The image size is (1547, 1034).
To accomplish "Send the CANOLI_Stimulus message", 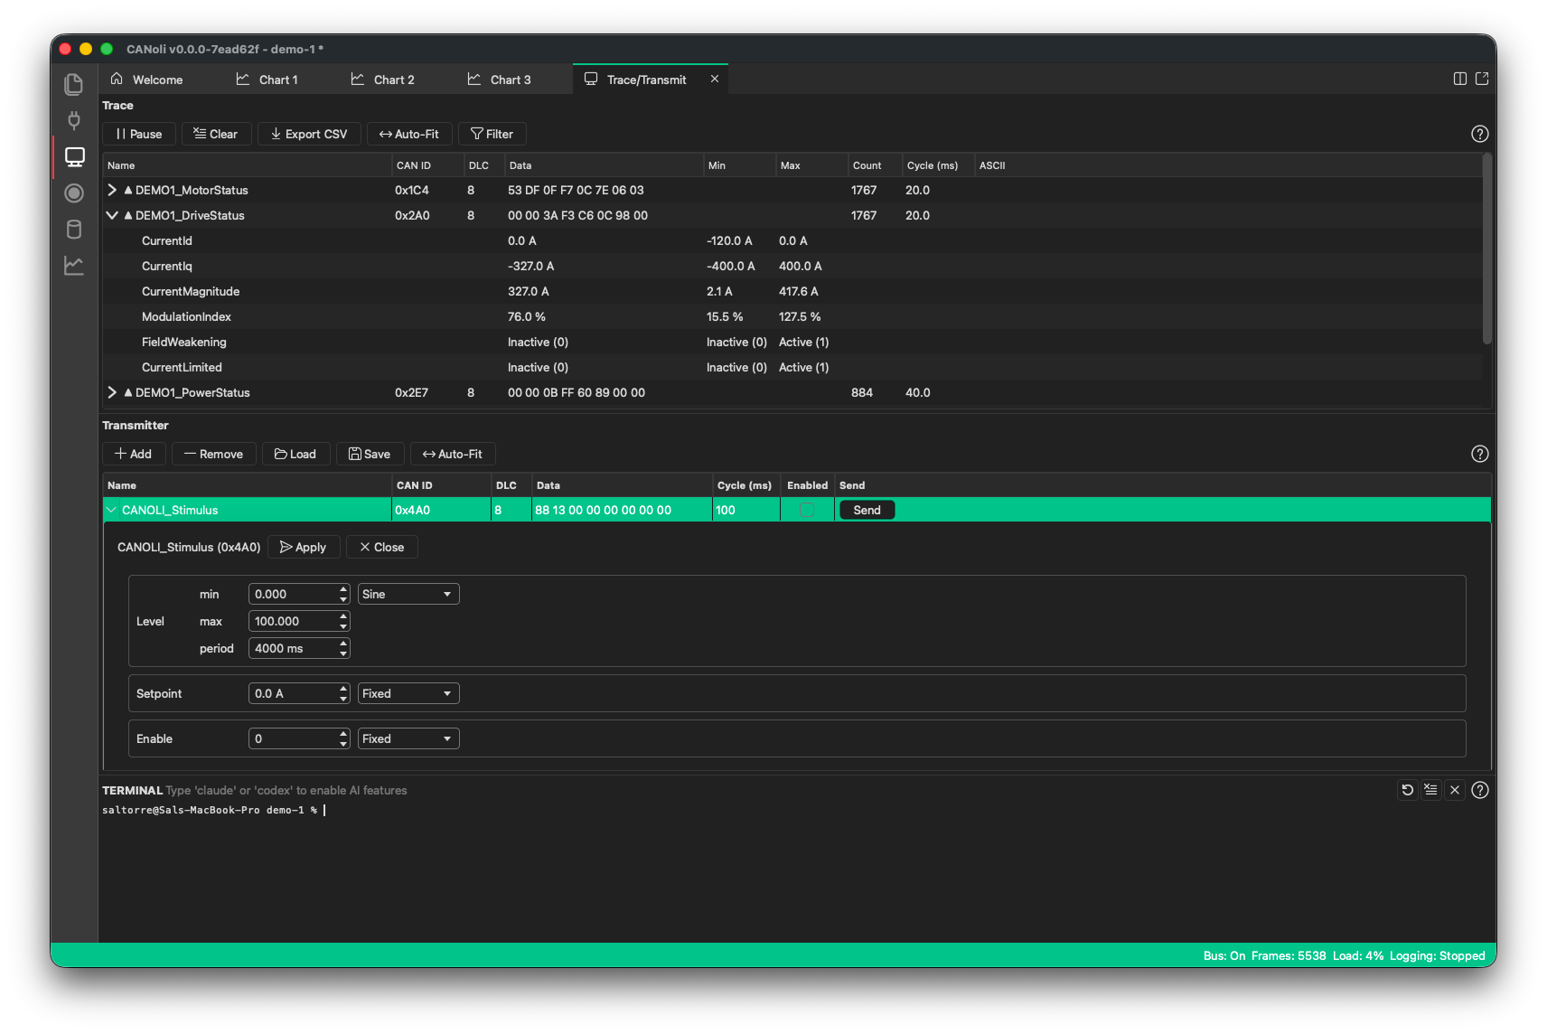I will [867, 510].
